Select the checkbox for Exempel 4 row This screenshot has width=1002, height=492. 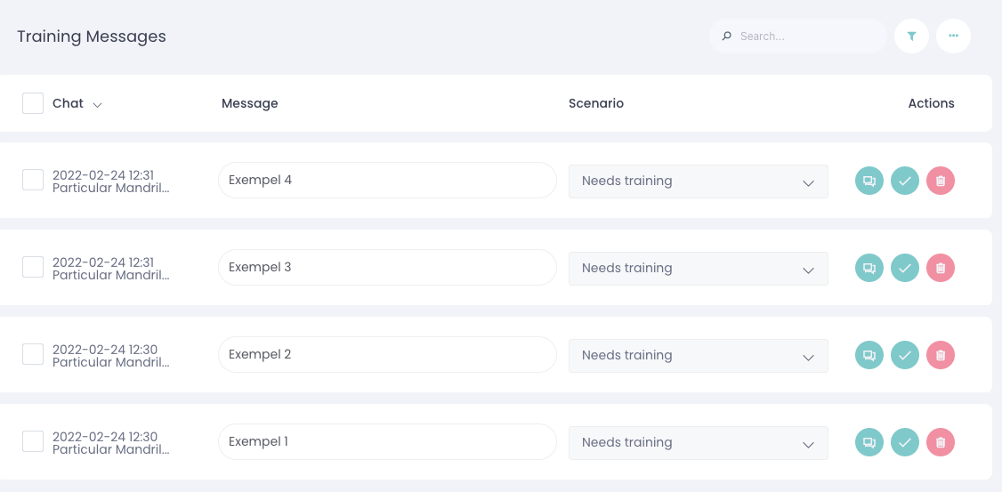(x=33, y=181)
